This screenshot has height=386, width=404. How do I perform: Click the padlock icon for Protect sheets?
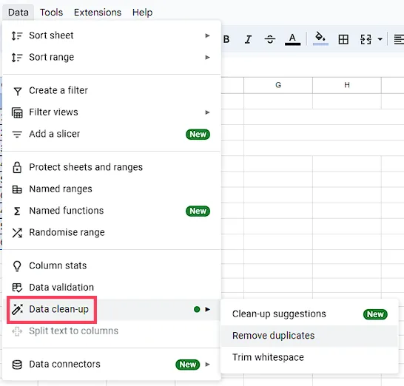tap(17, 167)
